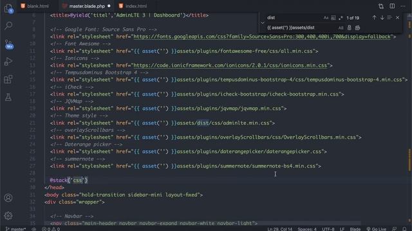Collapse the replace row chevron
Screen dimensions: 412x231
point(263,23)
